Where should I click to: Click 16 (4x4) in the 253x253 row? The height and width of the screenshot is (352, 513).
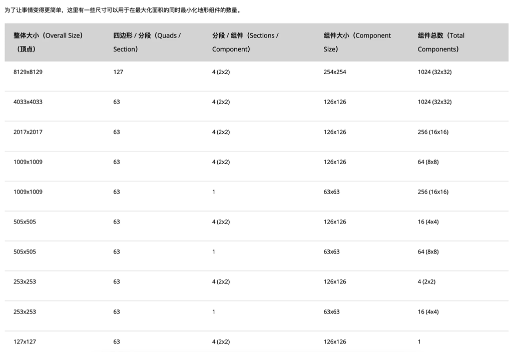(x=428, y=312)
